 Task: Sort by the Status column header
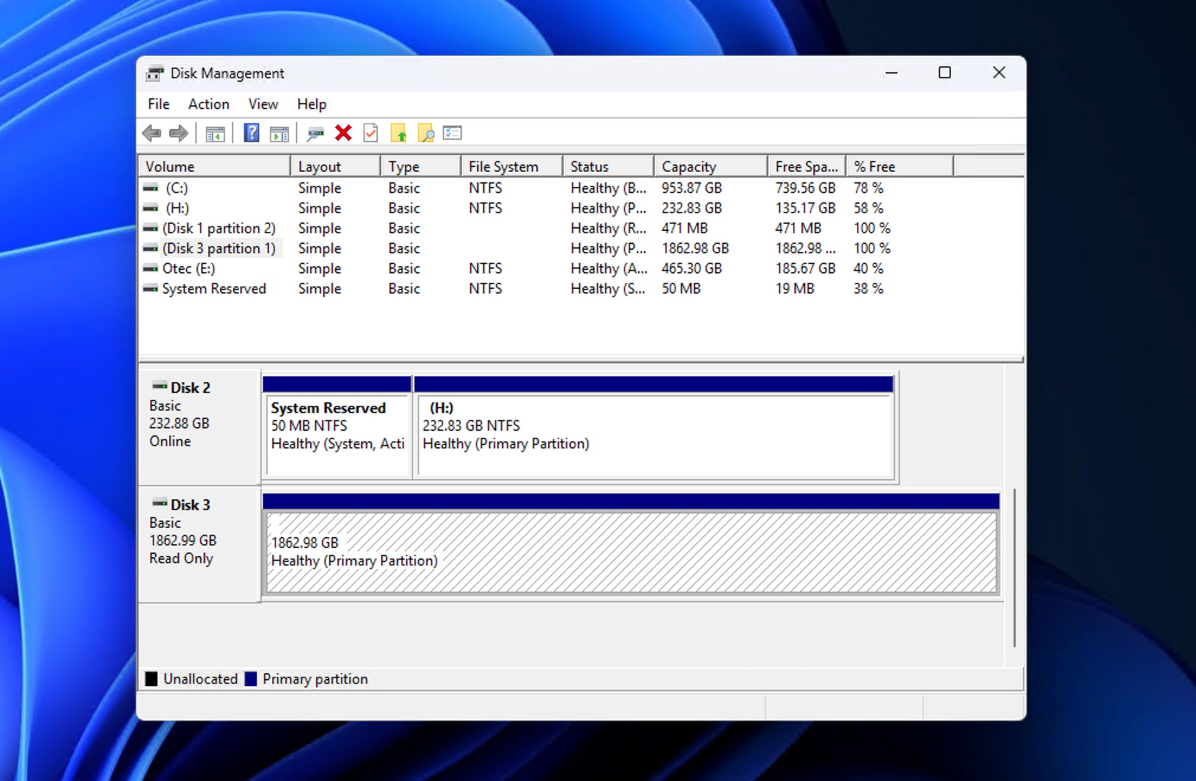click(608, 167)
